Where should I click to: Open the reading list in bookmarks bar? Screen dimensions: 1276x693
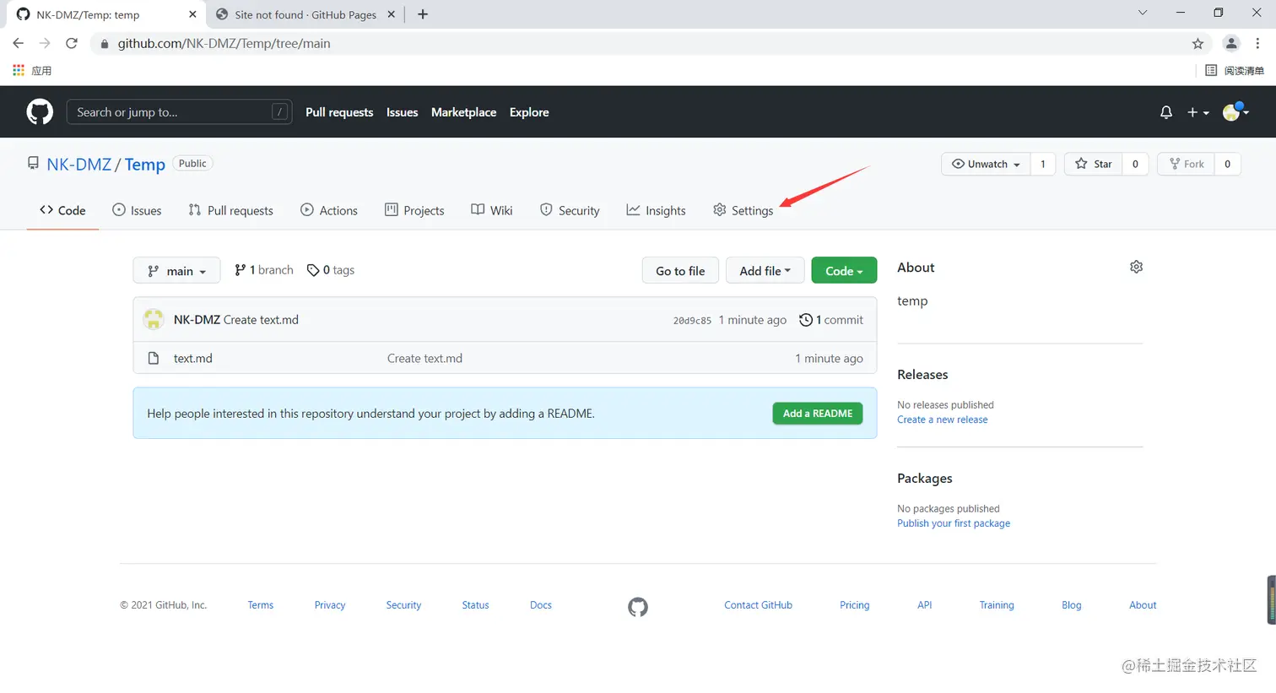pyautogui.click(x=1235, y=70)
